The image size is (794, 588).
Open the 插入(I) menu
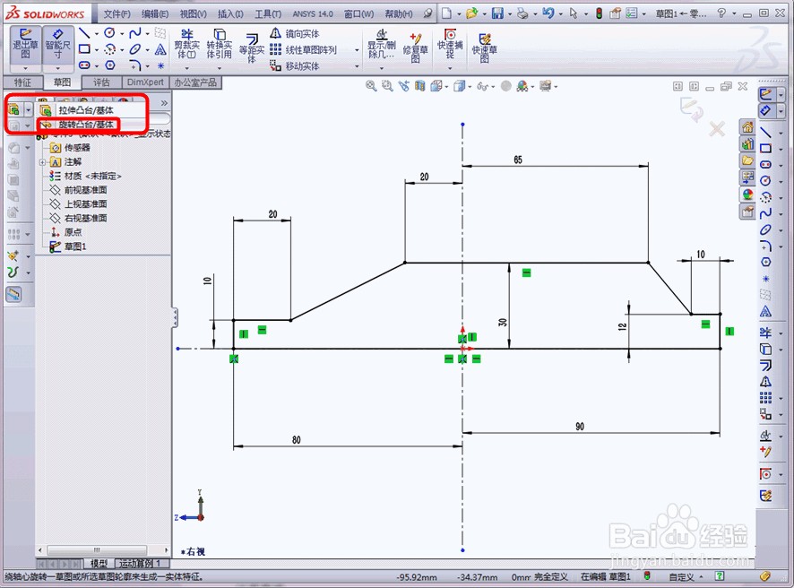(x=230, y=13)
